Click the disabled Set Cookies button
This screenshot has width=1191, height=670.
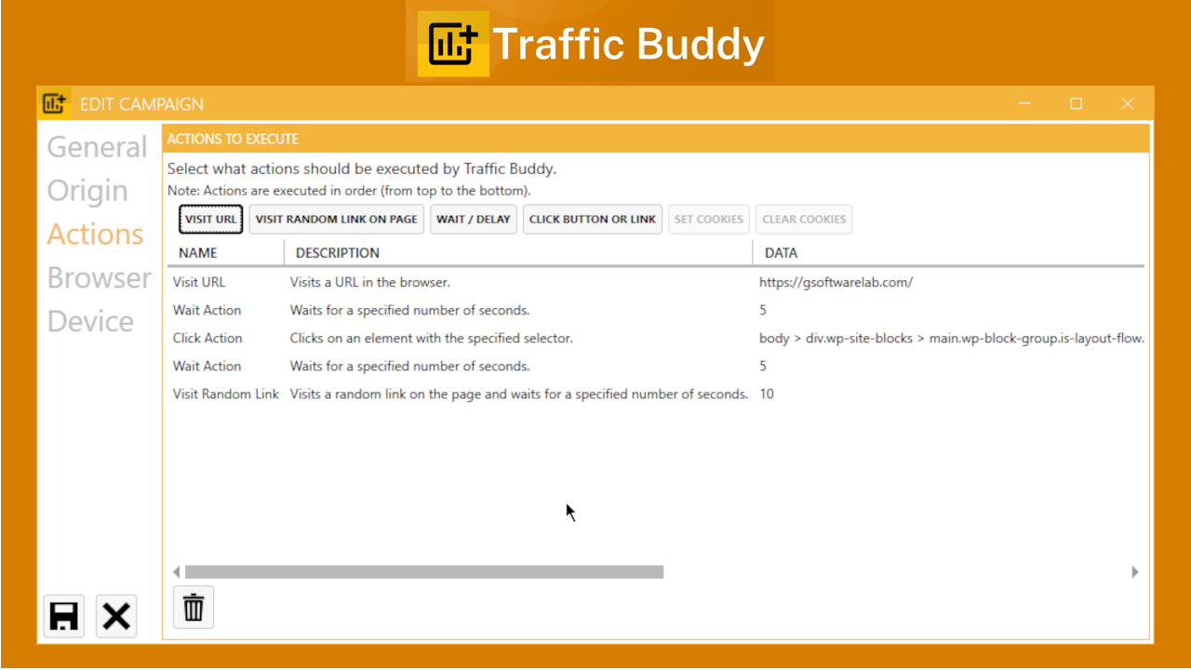click(x=708, y=219)
